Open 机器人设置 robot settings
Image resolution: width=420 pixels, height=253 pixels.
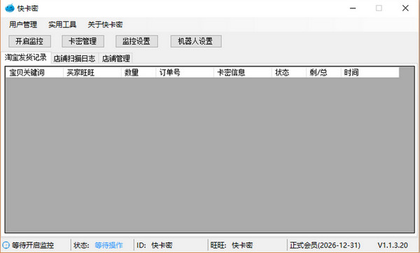pos(196,41)
